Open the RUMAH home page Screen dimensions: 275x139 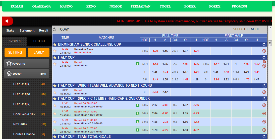[x=17, y=7]
